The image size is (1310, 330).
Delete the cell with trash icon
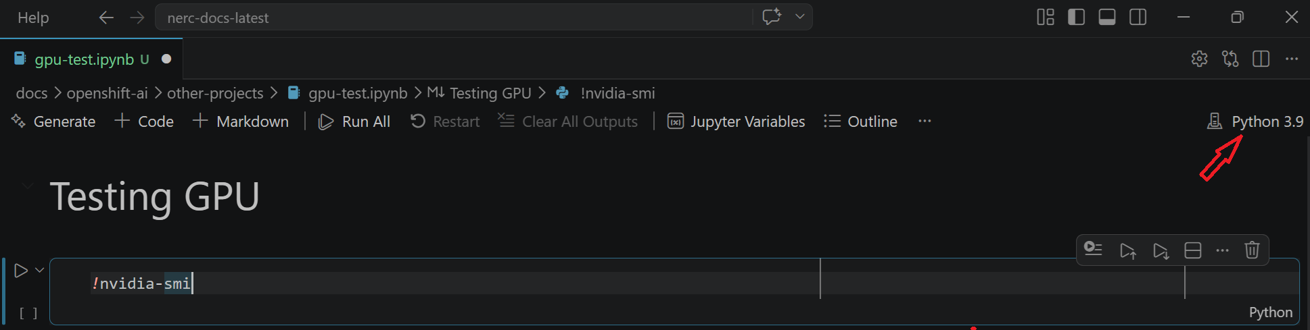pos(1252,250)
